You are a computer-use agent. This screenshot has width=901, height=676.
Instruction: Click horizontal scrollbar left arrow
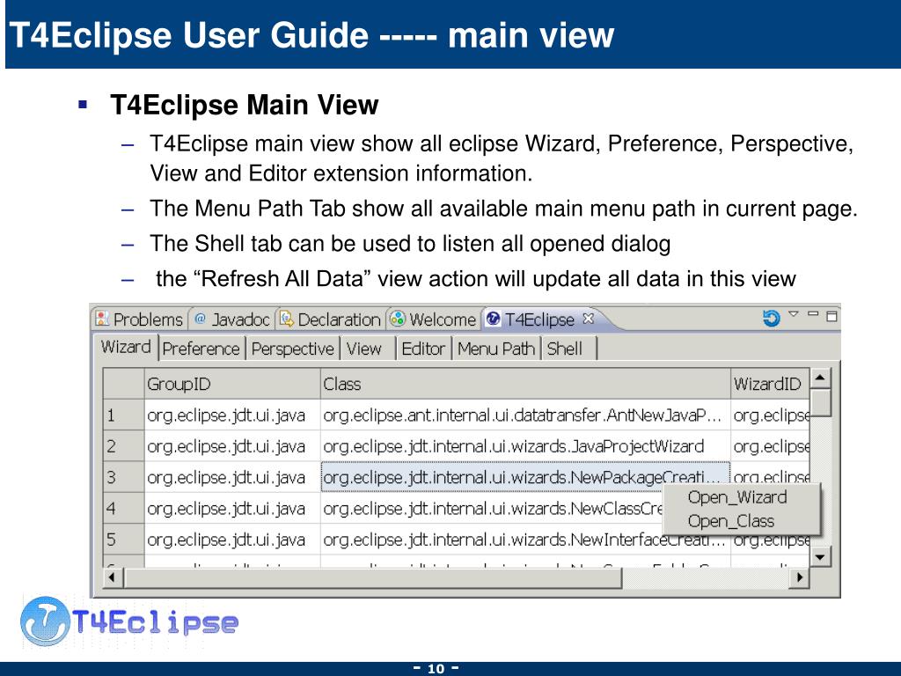(112, 577)
